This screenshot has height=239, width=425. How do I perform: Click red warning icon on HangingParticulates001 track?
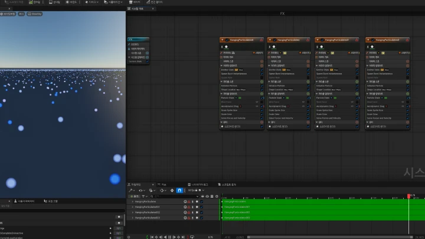pos(189,207)
